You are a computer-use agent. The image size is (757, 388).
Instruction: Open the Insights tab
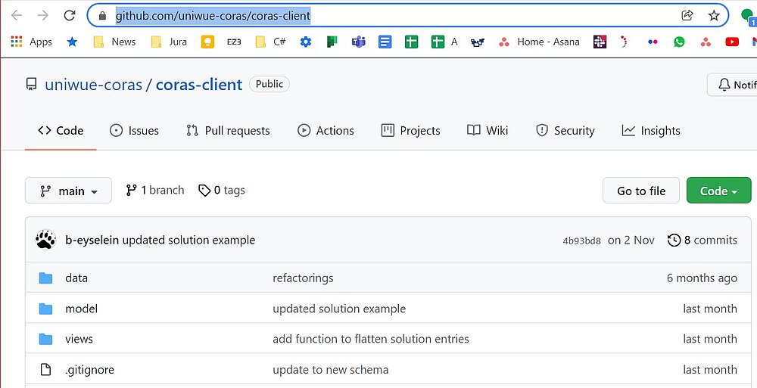tap(651, 131)
